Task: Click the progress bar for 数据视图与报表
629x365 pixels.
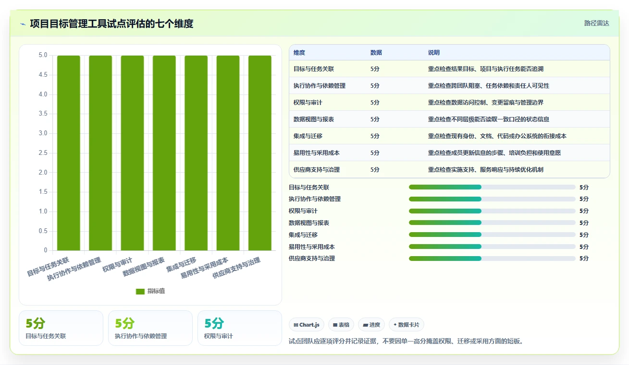Action: click(x=492, y=223)
